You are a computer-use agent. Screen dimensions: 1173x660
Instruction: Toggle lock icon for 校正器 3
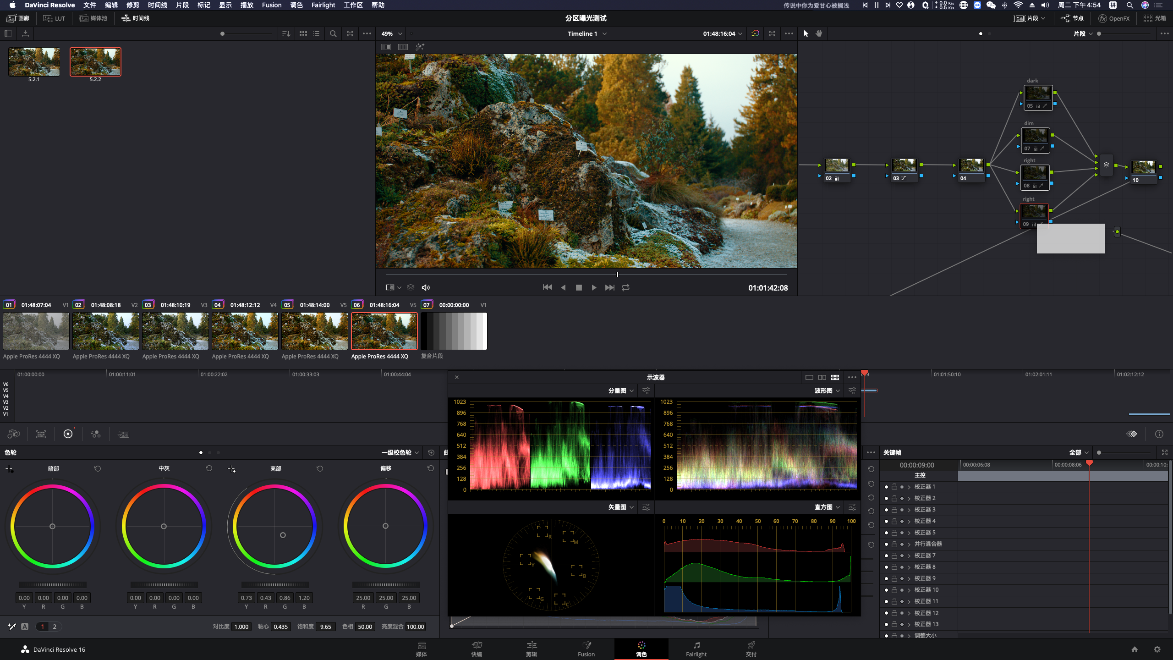click(894, 510)
